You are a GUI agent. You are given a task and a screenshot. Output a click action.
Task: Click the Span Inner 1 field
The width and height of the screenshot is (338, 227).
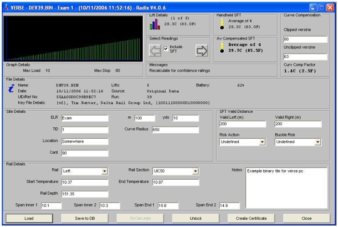coord(51,206)
